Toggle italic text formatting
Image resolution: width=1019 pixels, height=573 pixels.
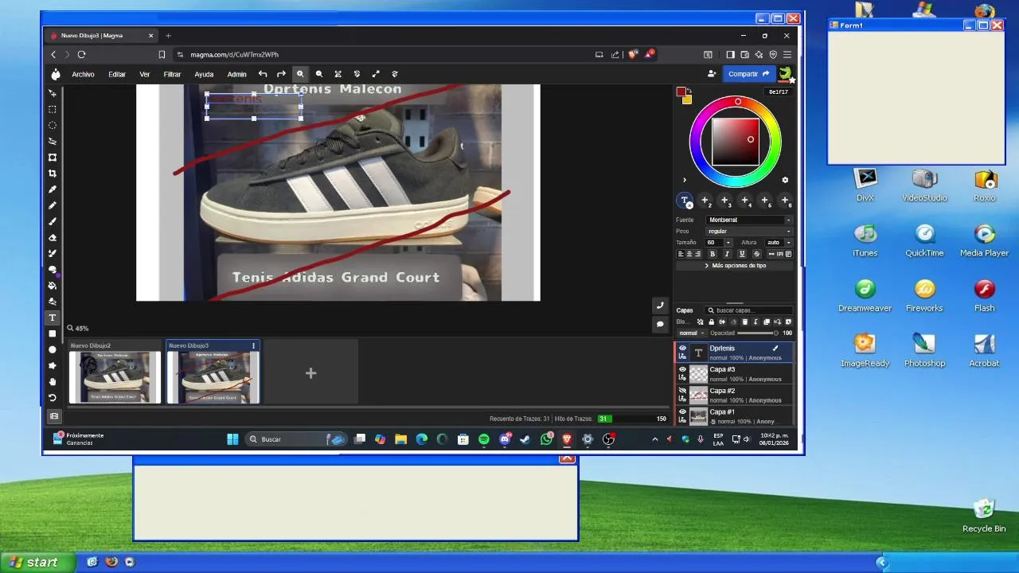click(727, 254)
